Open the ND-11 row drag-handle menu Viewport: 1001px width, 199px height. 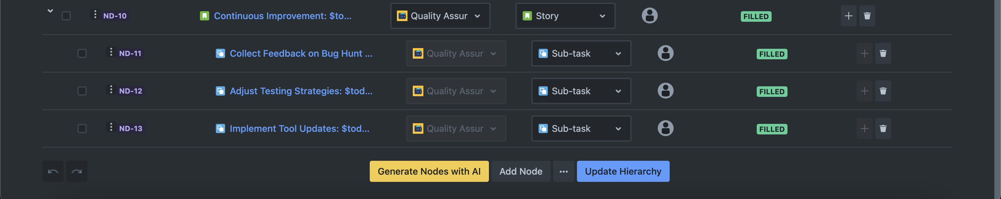pos(111,52)
